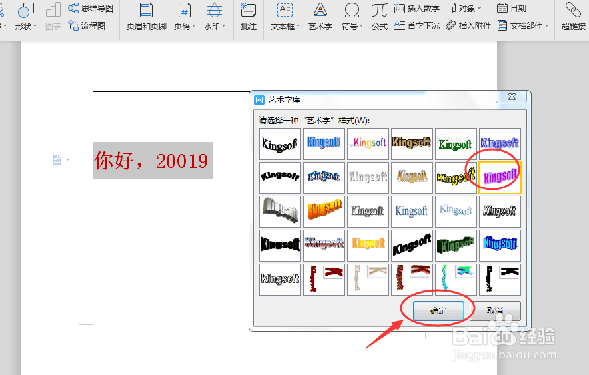This screenshot has height=375, width=589.
Task: Expand the 形状 dropdown arrow
Action: coord(35,26)
